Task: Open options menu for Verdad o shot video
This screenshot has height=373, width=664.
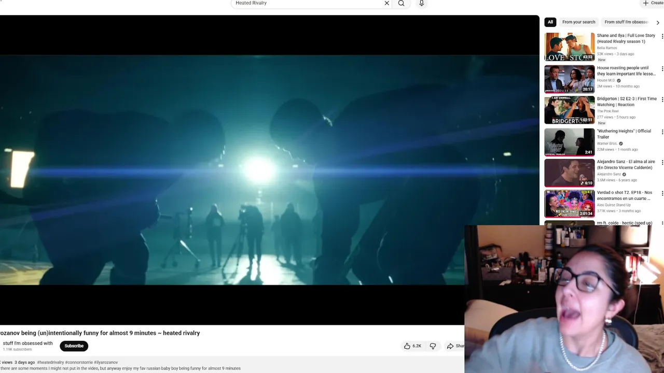Action: pos(662,193)
